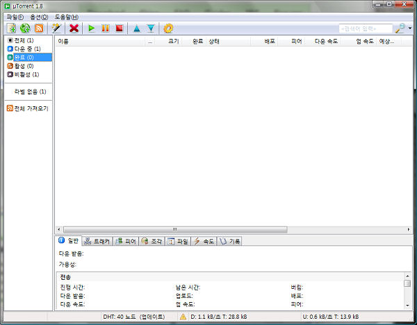Image resolution: width=417 pixels, height=325 pixels.
Task: Open the 도움말(H) menu
Action: tap(67, 17)
